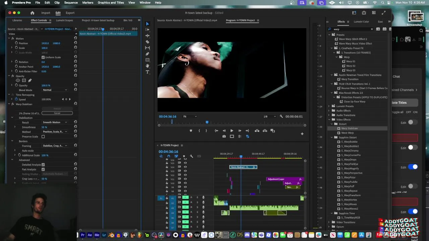The image size is (429, 241).
Task: Select the Track Select Forward tool
Action: coord(147,30)
